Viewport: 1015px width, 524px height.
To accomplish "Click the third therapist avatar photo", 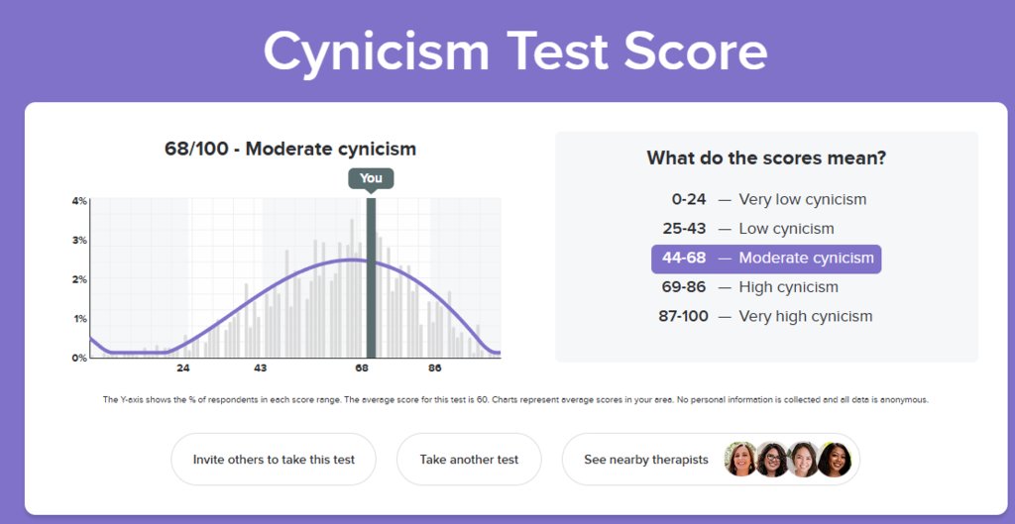I will (803, 460).
